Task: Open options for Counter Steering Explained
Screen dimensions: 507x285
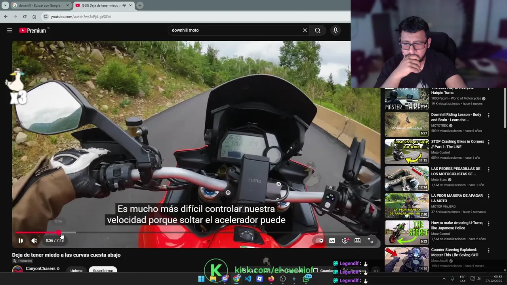Action: tap(489, 251)
